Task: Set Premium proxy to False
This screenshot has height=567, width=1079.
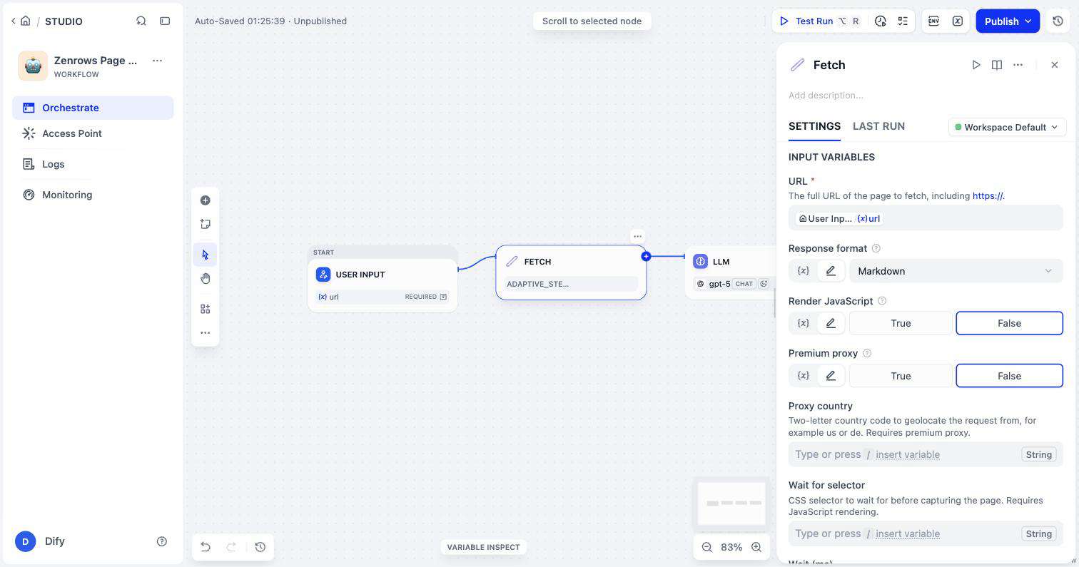Action: 1009,376
